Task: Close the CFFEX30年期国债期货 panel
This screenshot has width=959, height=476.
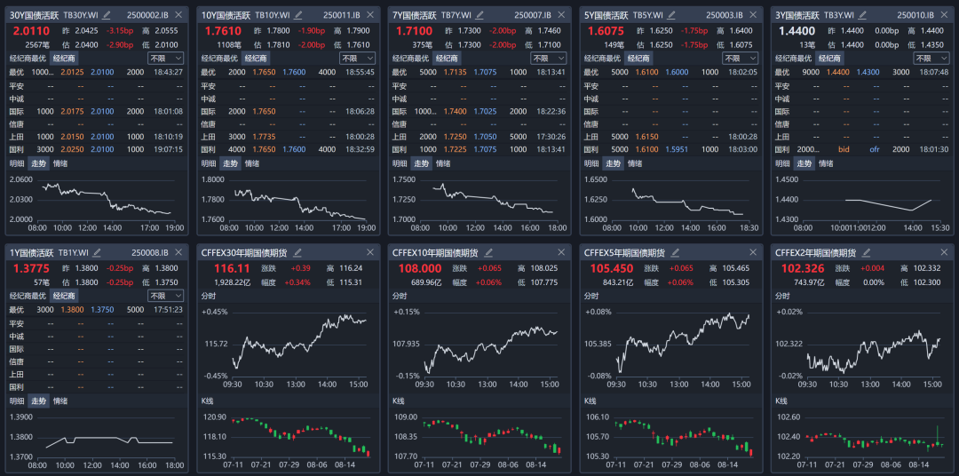Action: (x=369, y=252)
